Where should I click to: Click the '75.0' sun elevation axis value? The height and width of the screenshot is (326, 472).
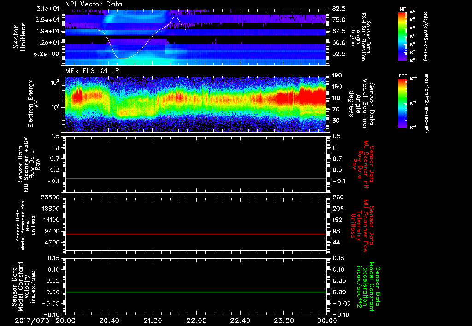339,20
